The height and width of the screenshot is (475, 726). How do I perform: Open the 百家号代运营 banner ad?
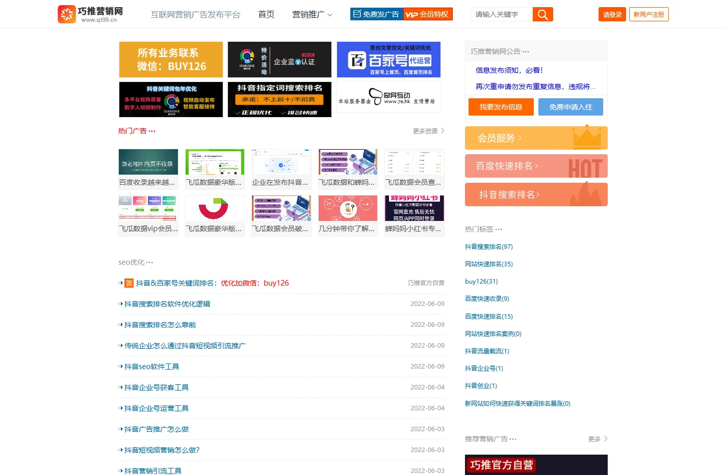click(388, 60)
